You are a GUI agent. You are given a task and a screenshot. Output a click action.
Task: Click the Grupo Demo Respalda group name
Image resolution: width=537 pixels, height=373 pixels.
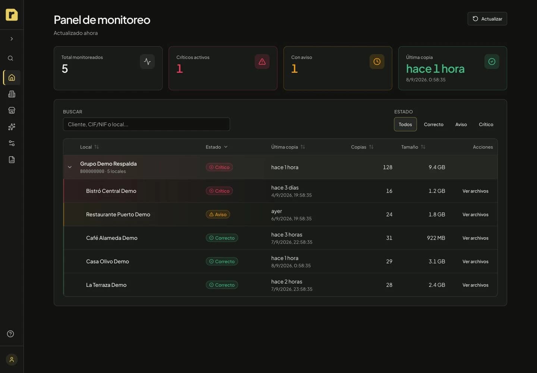pos(109,164)
